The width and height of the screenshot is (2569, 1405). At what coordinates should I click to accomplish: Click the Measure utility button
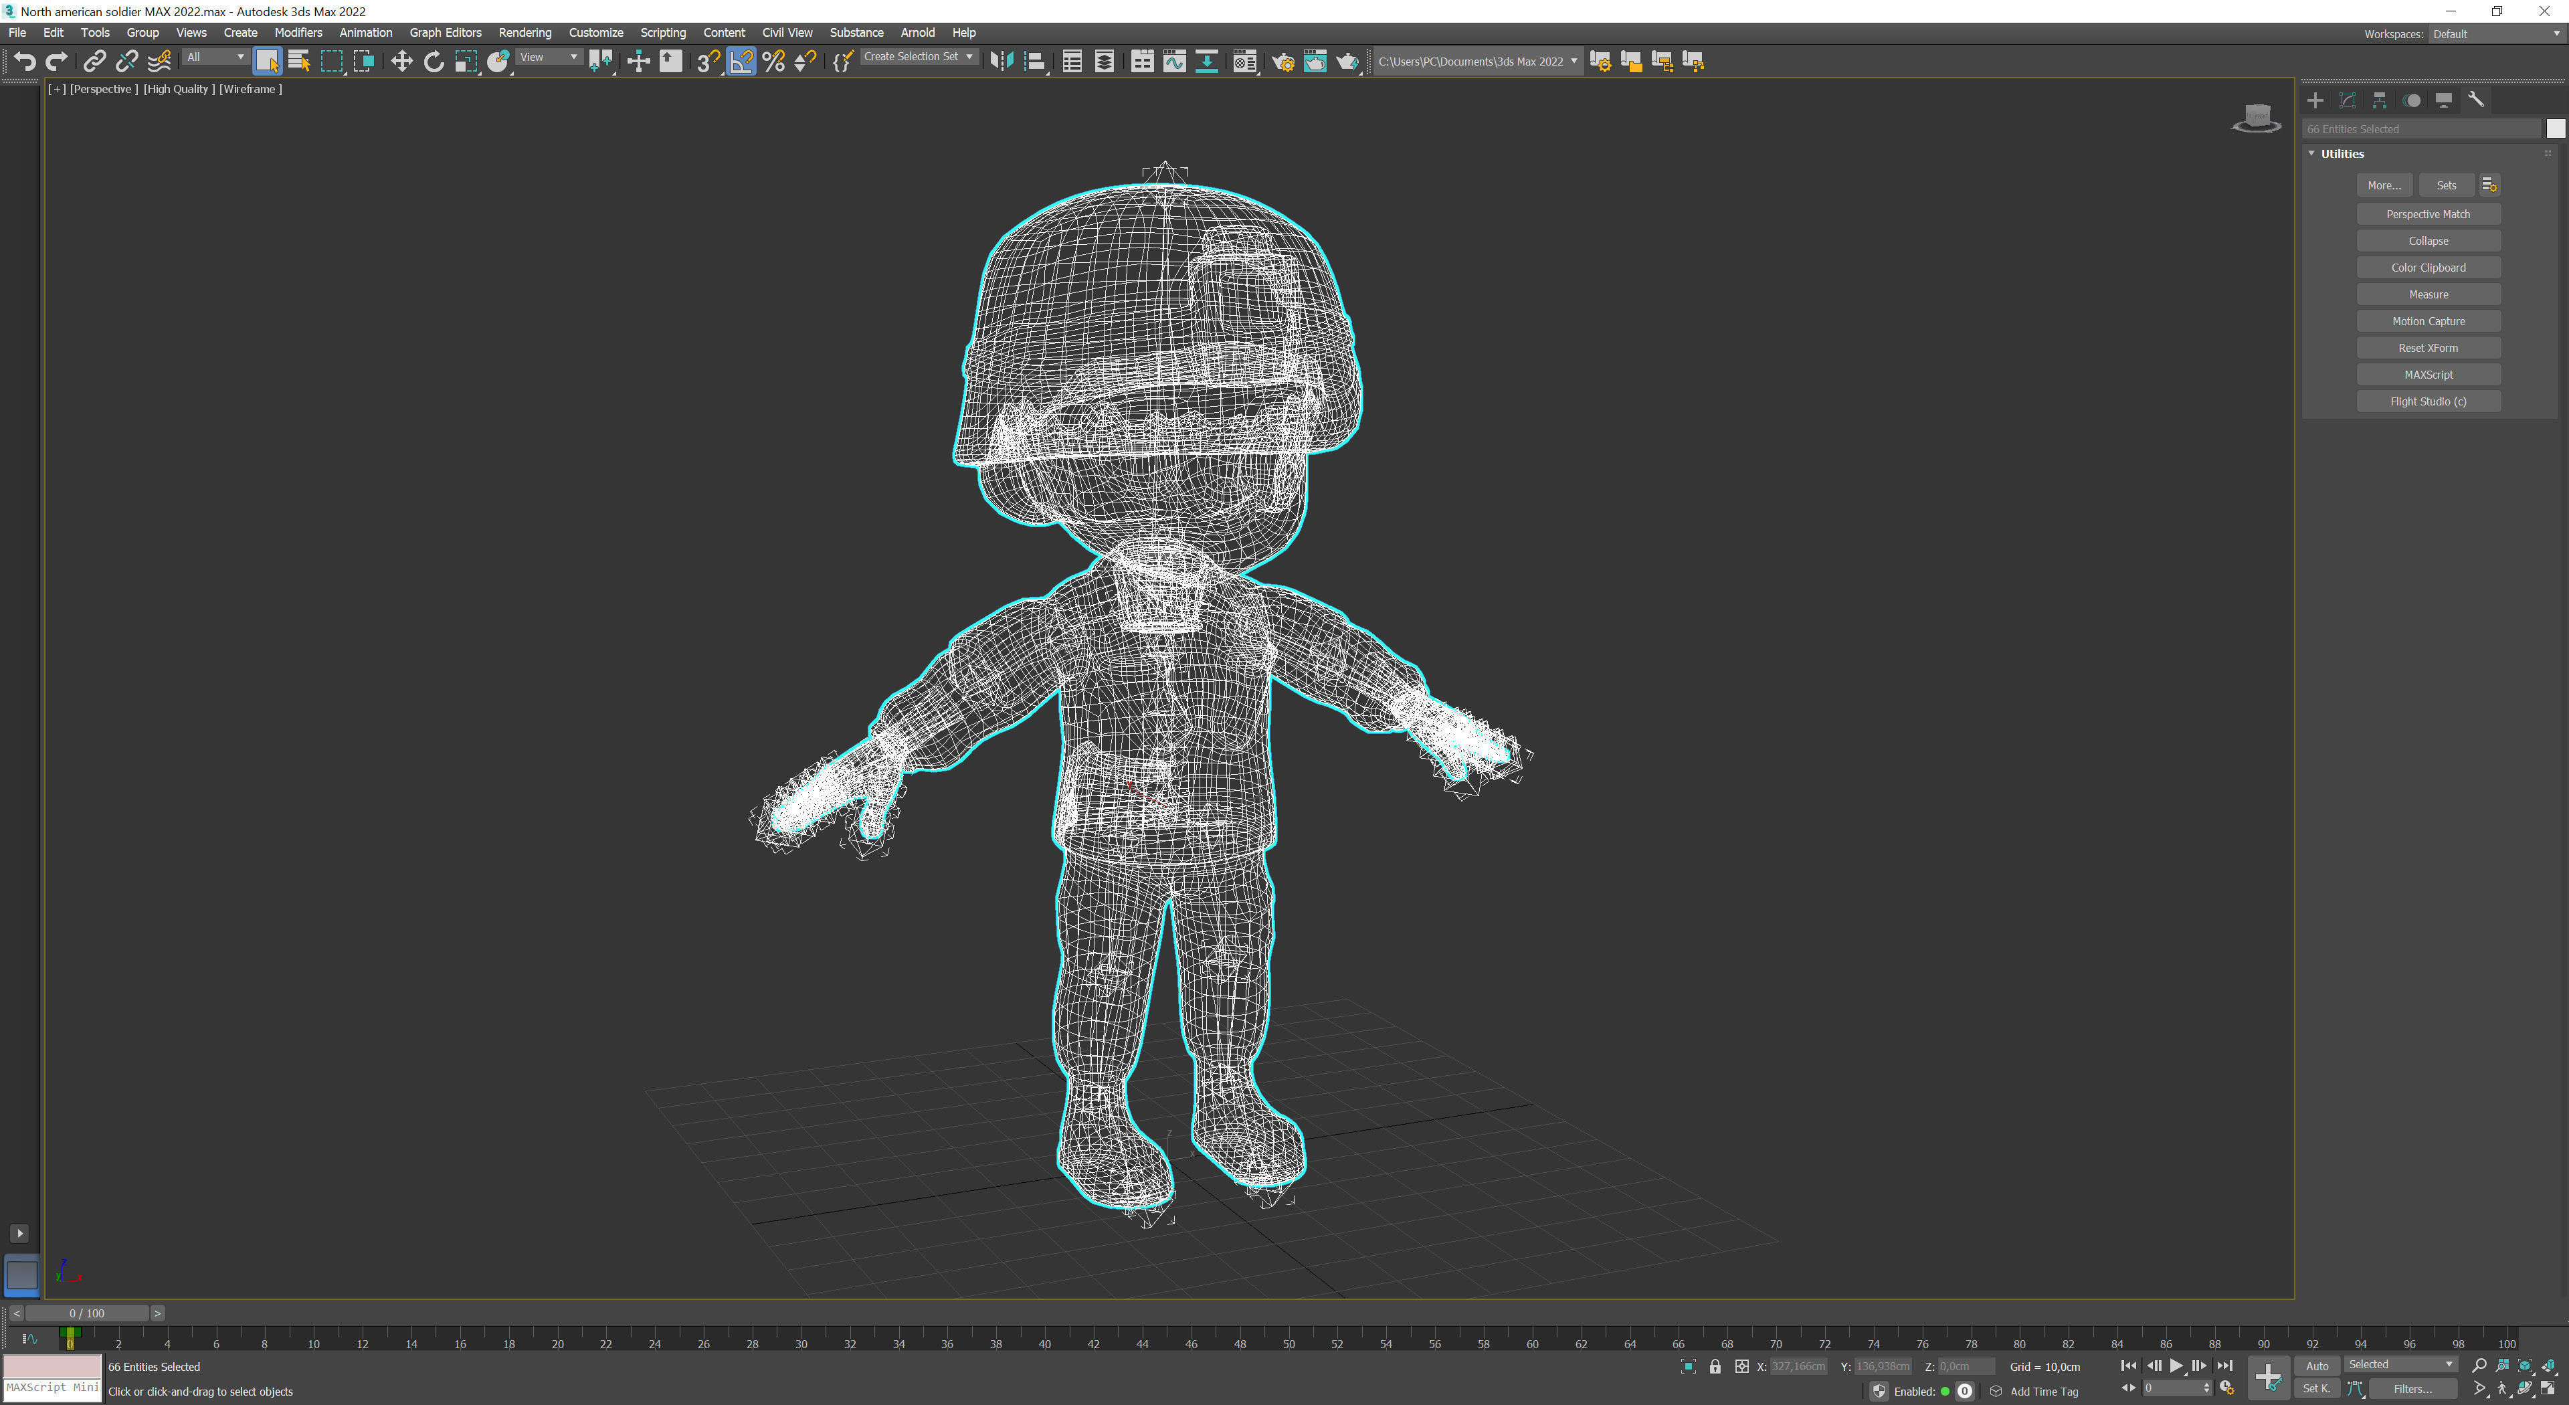pos(2427,295)
